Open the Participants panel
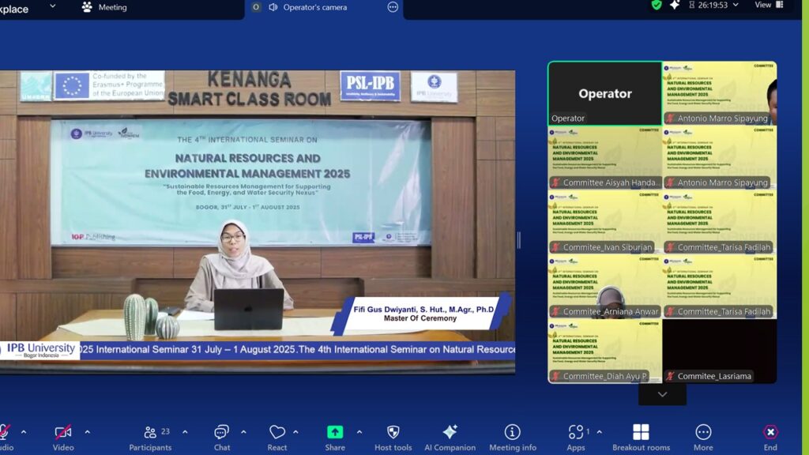The height and width of the screenshot is (455, 809). tap(150, 433)
